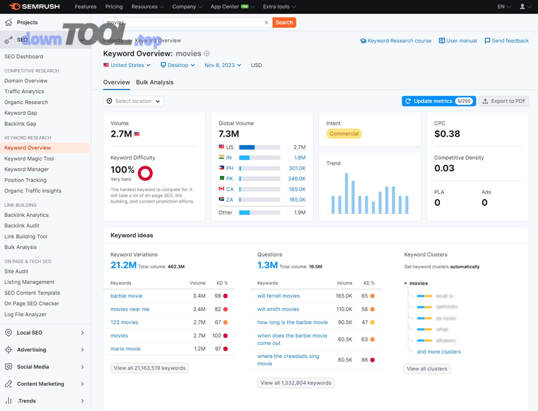Expand the Select location dropdown
The width and height of the screenshot is (538, 411).
pyautogui.click(x=133, y=102)
